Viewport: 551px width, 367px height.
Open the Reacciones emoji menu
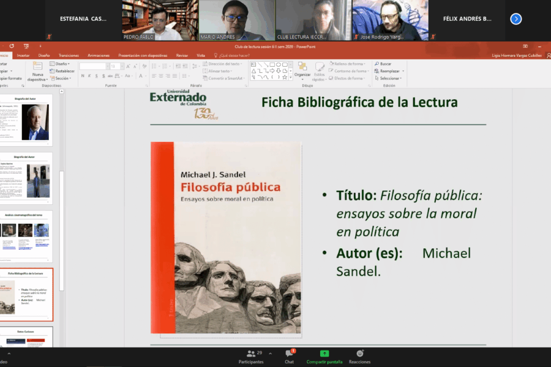[359, 356]
